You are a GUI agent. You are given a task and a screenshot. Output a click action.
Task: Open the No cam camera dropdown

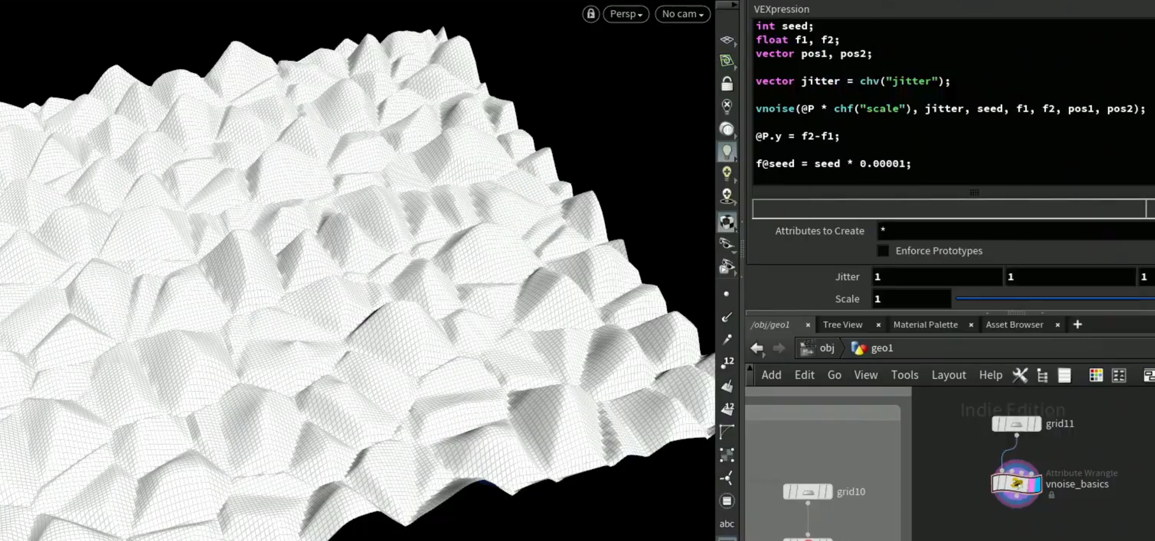[683, 14]
